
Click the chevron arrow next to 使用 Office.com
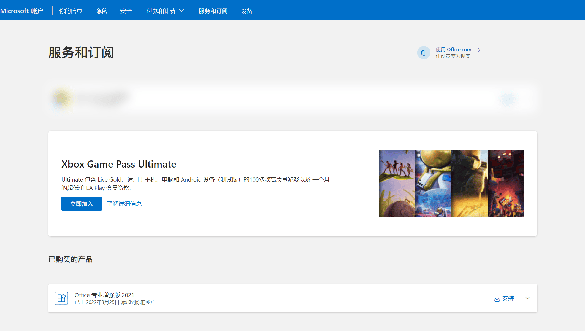coord(479,50)
